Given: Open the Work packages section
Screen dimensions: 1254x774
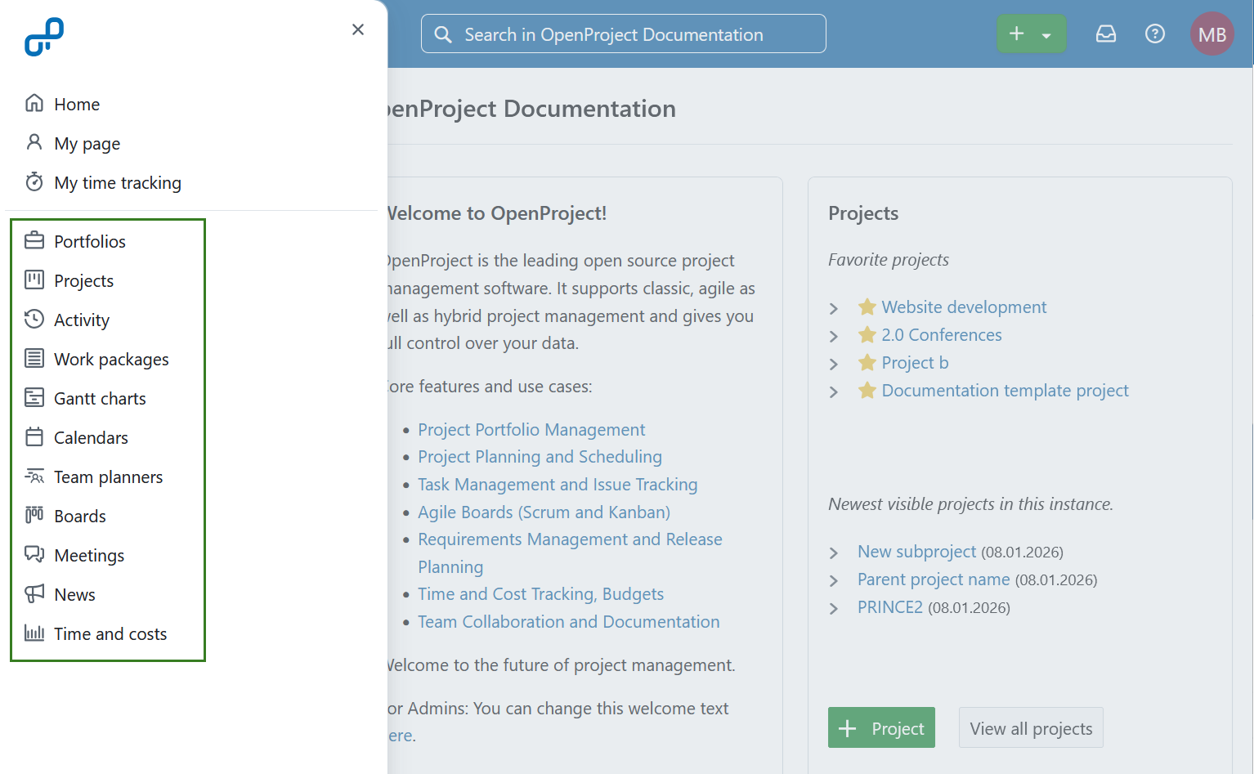Looking at the screenshot, I should click(x=110, y=359).
